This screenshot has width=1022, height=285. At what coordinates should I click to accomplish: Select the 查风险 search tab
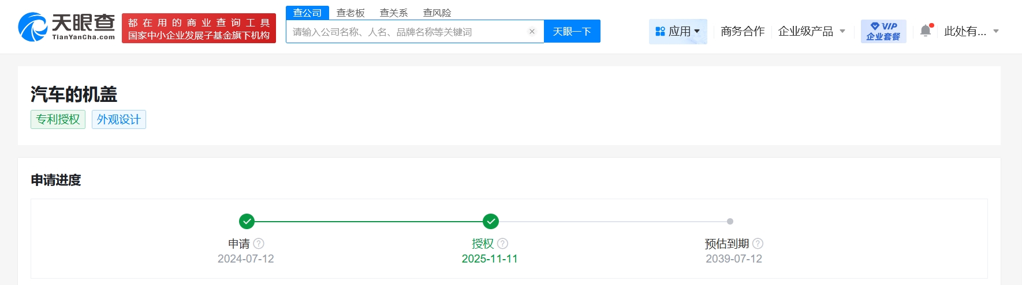(x=437, y=13)
